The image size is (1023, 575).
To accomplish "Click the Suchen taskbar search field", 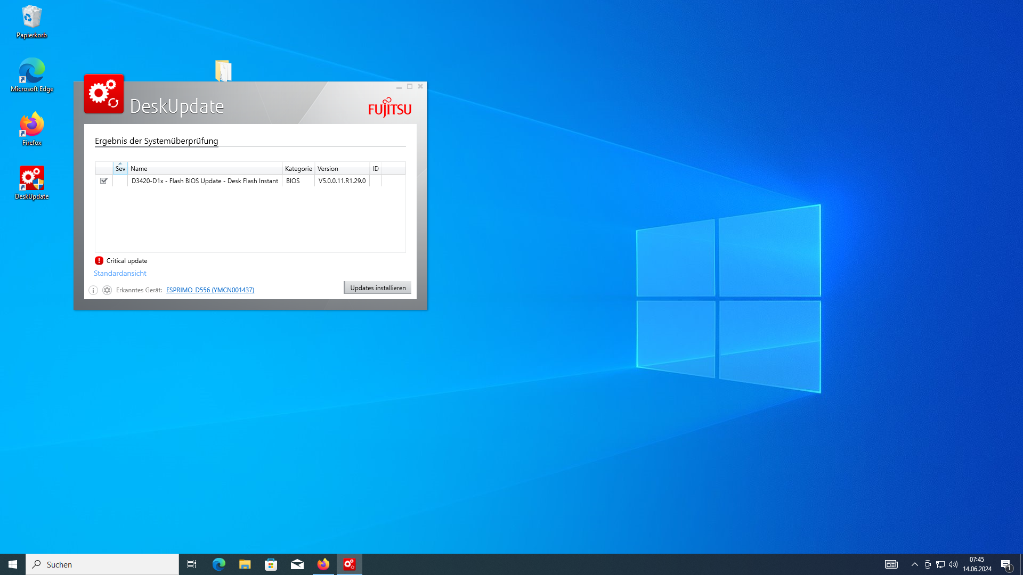I will [x=102, y=564].
